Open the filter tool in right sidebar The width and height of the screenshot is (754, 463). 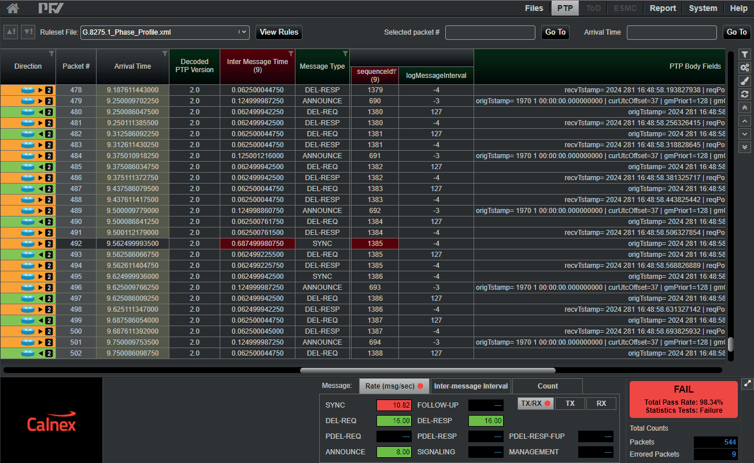[x=745, y=55]
